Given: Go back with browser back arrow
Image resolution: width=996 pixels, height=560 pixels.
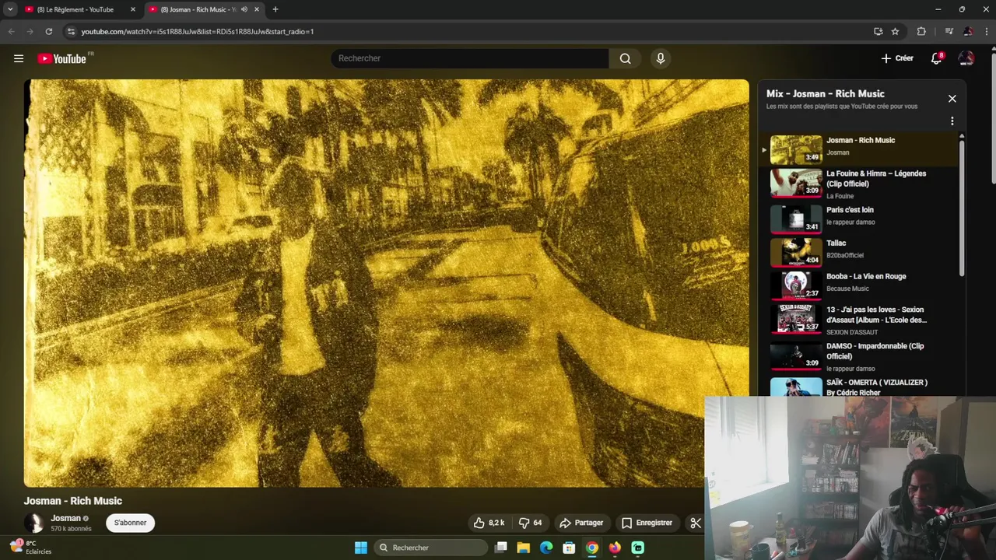Looking at the screenshot, I should 11,31.
